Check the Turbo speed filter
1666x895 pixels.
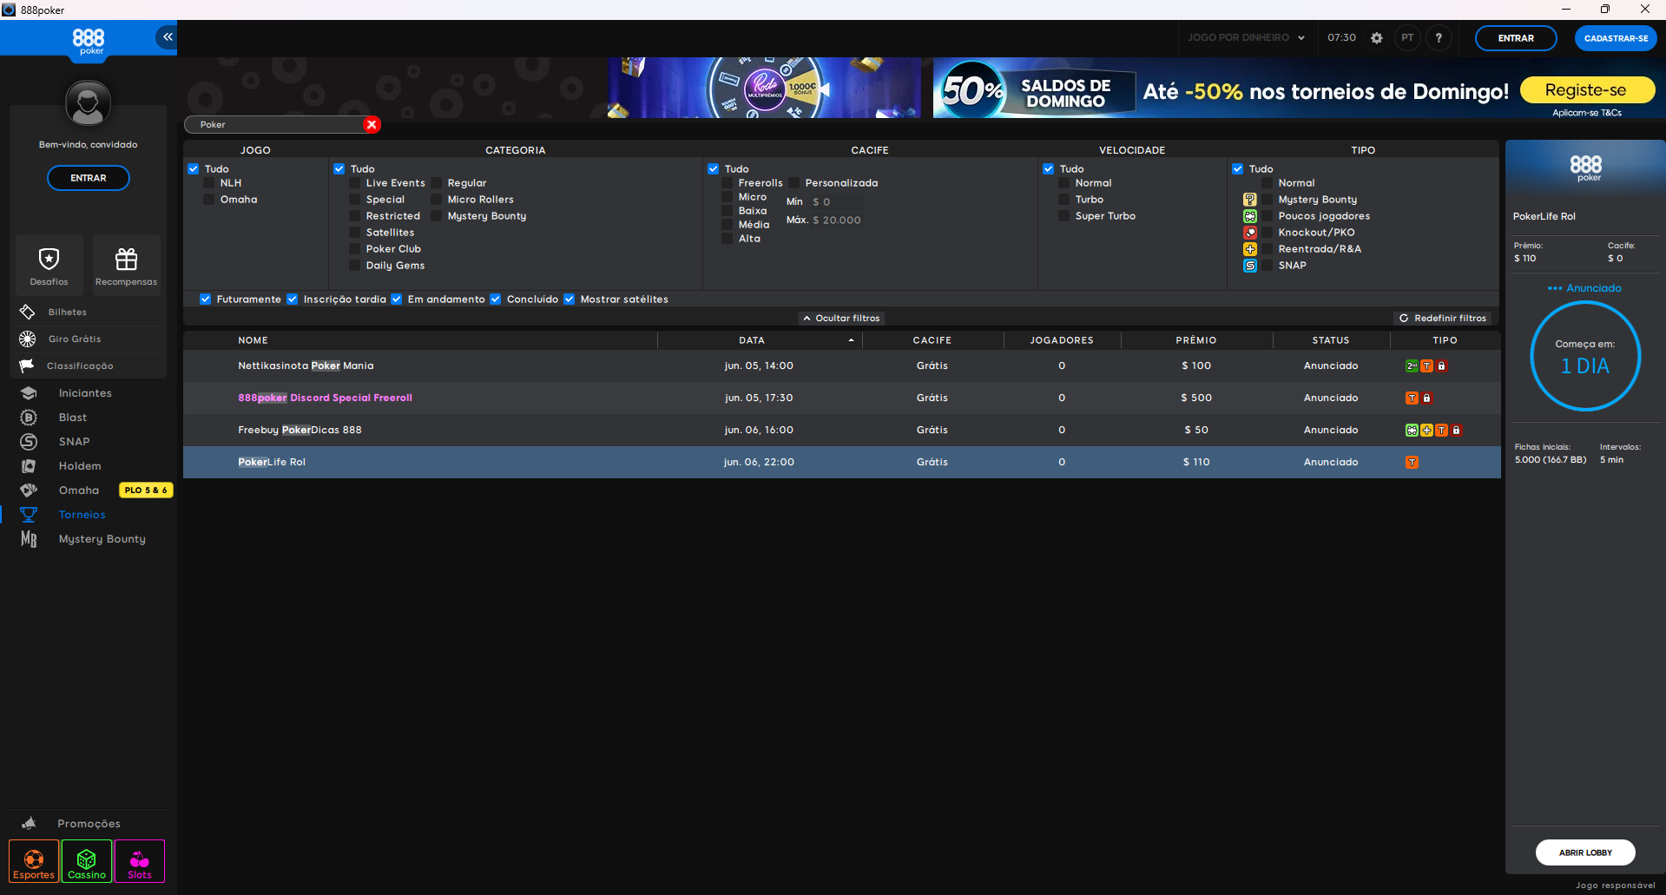1064,200
